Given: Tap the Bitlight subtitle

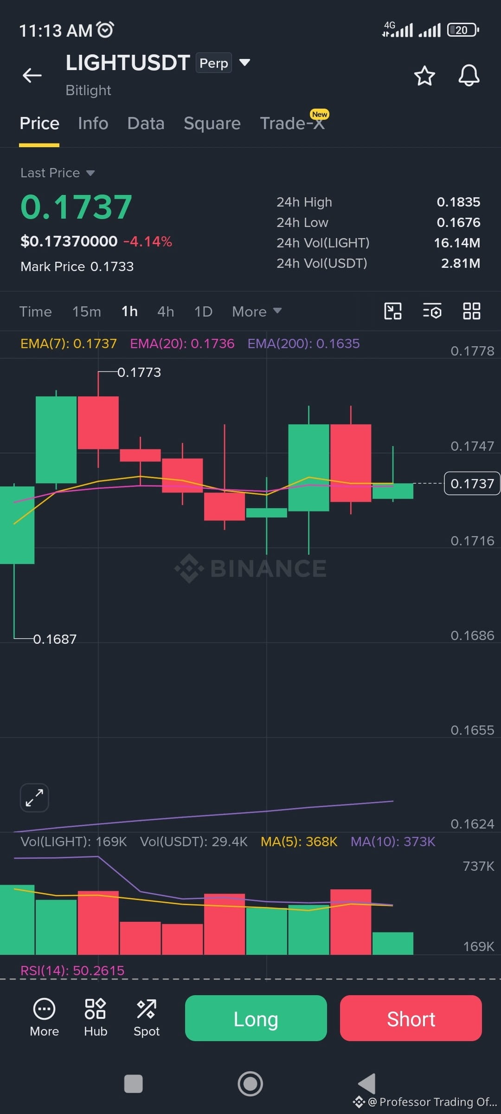Looking at the screenshot, I should 88,90.
